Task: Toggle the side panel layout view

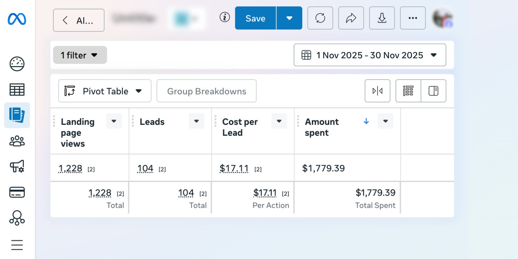Action: click(433, 91)
